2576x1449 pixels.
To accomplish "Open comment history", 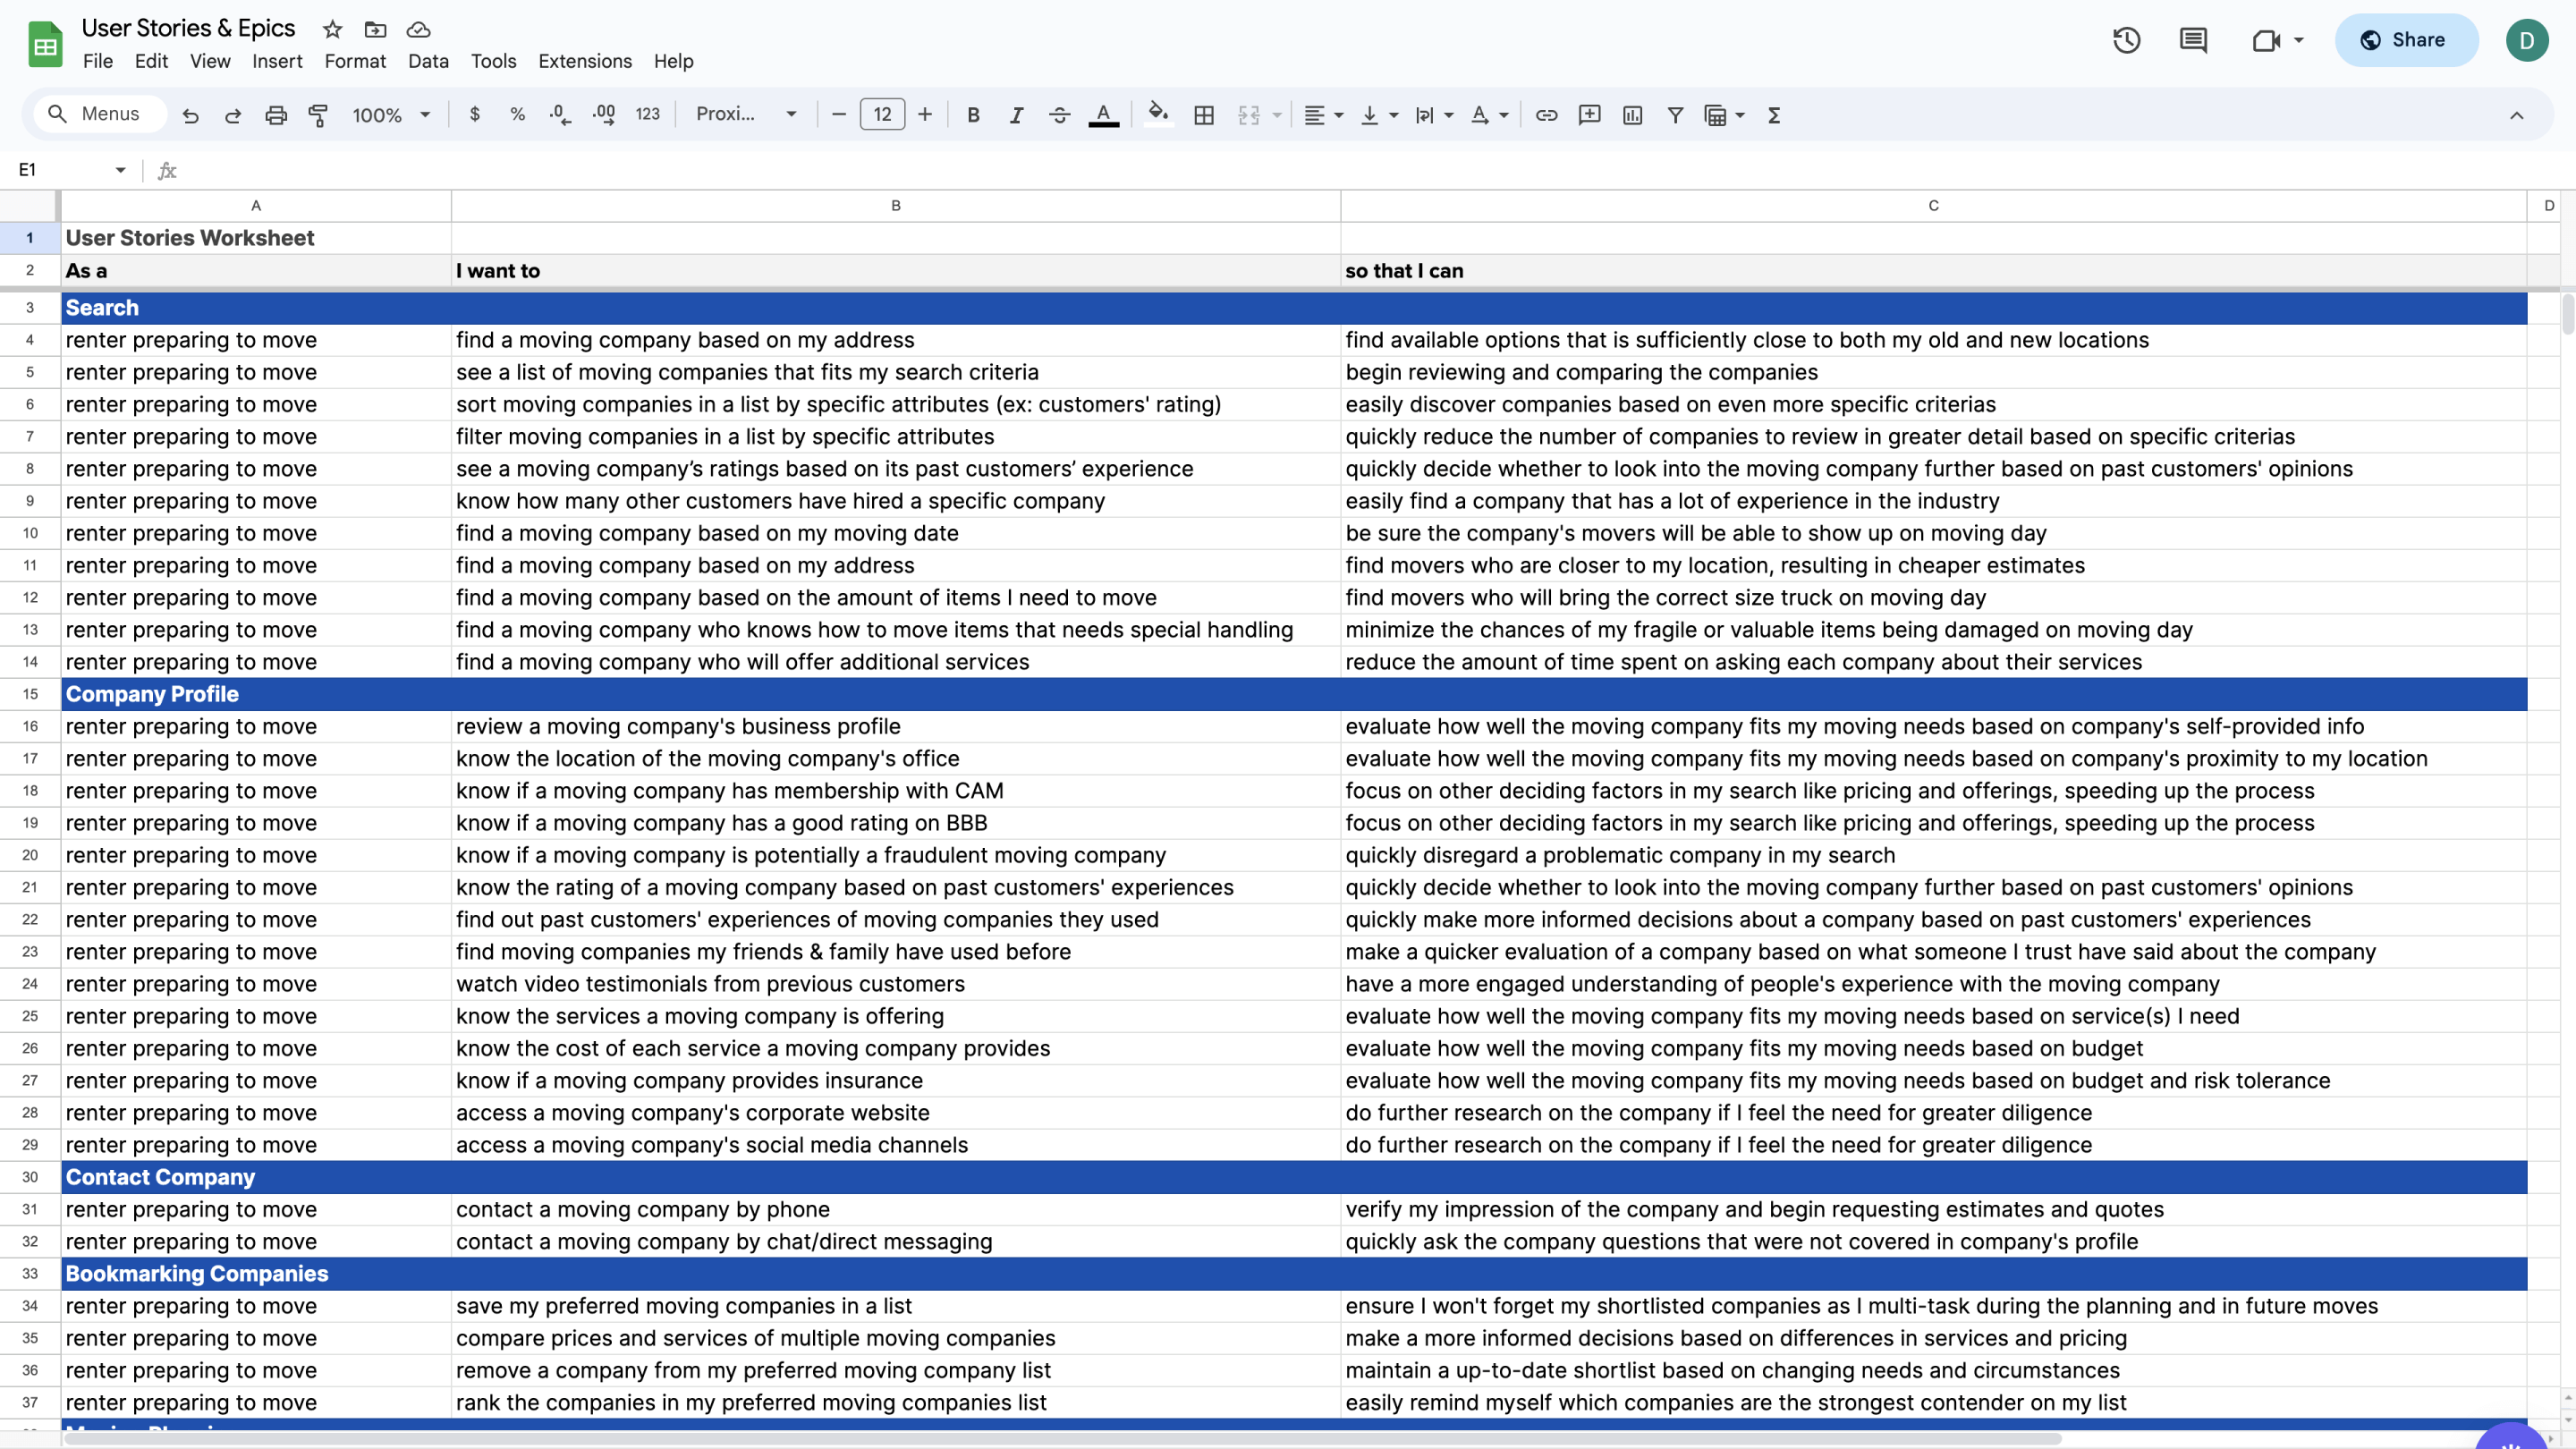I will [2193, 40].
